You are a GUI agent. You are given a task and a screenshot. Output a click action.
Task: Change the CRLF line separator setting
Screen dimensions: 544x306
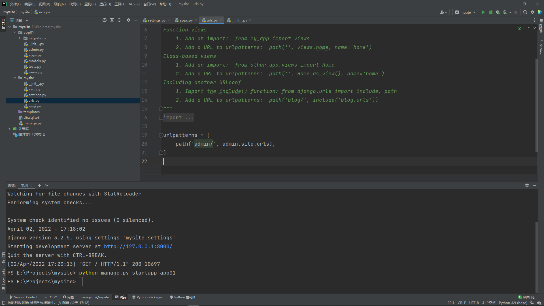[x=462, y=303]
